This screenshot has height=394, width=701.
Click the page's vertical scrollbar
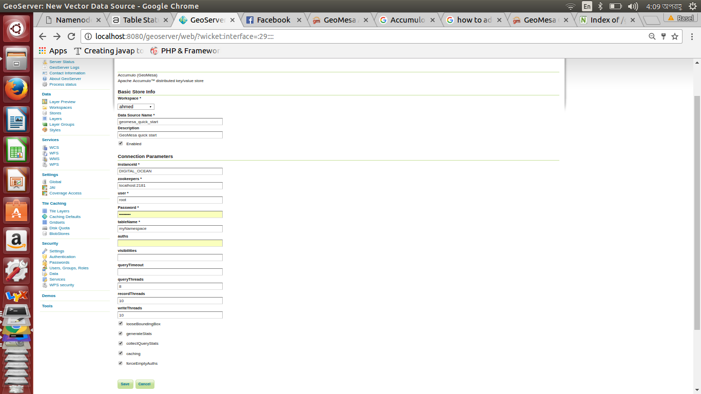click(697, 213)
